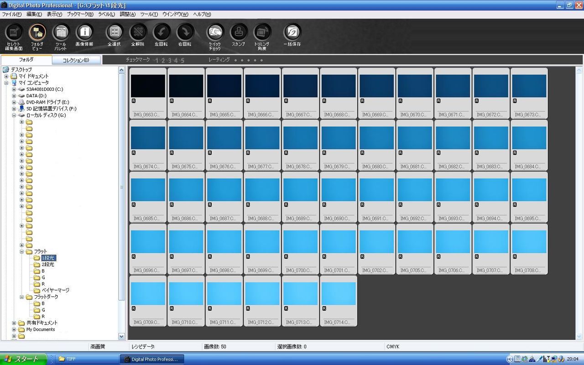Switch to the Folder (フォルダ) tab
This screenshot has height=365, width=584.
(x=26, y=60)
